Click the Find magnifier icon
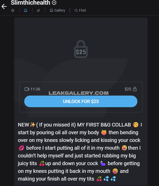This screenshot has height=186, width=159. coord(76,11)
